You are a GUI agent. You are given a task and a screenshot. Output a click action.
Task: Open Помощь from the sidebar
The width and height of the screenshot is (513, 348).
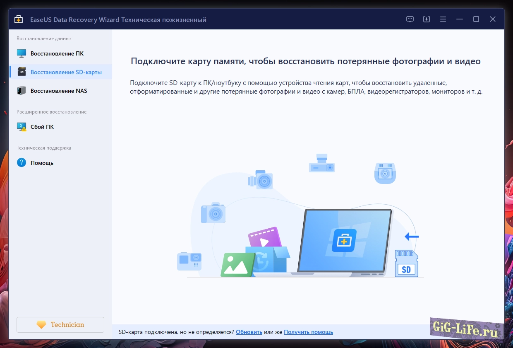point(42,163)
